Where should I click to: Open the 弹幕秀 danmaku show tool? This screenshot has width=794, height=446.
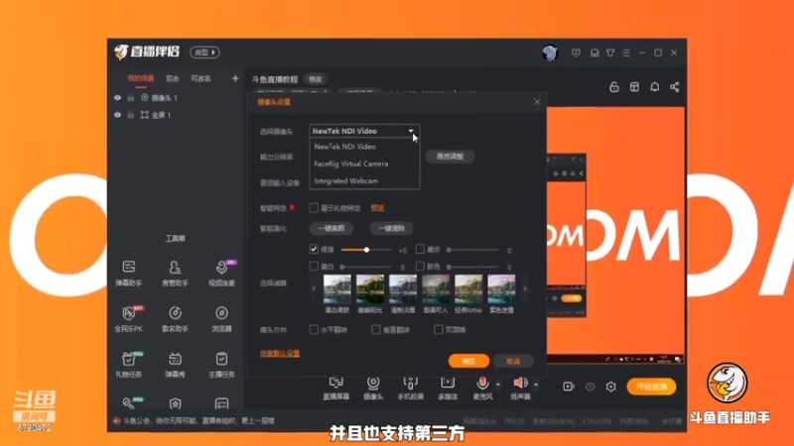(175, 365)
